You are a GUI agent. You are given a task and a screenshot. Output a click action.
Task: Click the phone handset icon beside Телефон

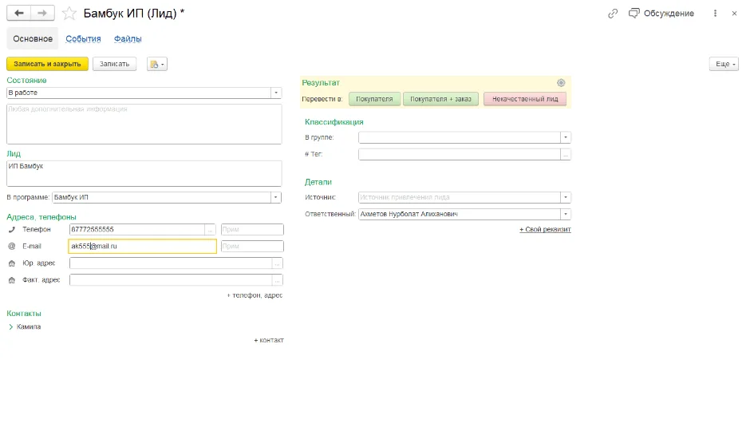pyautogui.click(x=12, y=230)
